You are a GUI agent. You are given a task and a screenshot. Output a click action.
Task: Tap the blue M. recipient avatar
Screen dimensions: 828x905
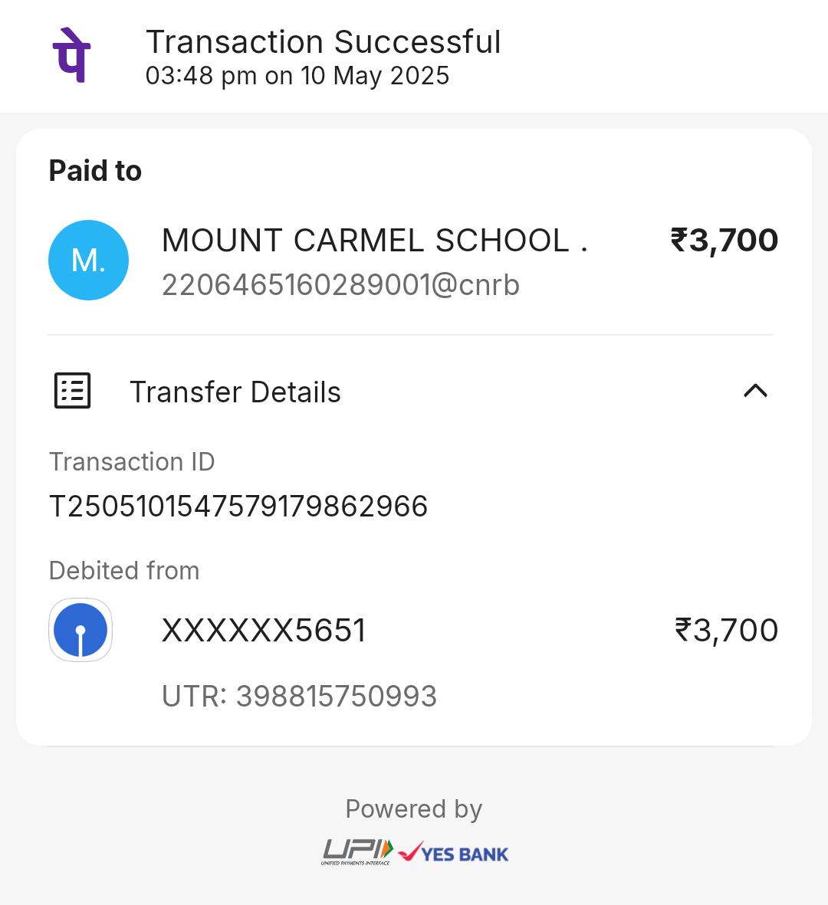coord(88,260)
